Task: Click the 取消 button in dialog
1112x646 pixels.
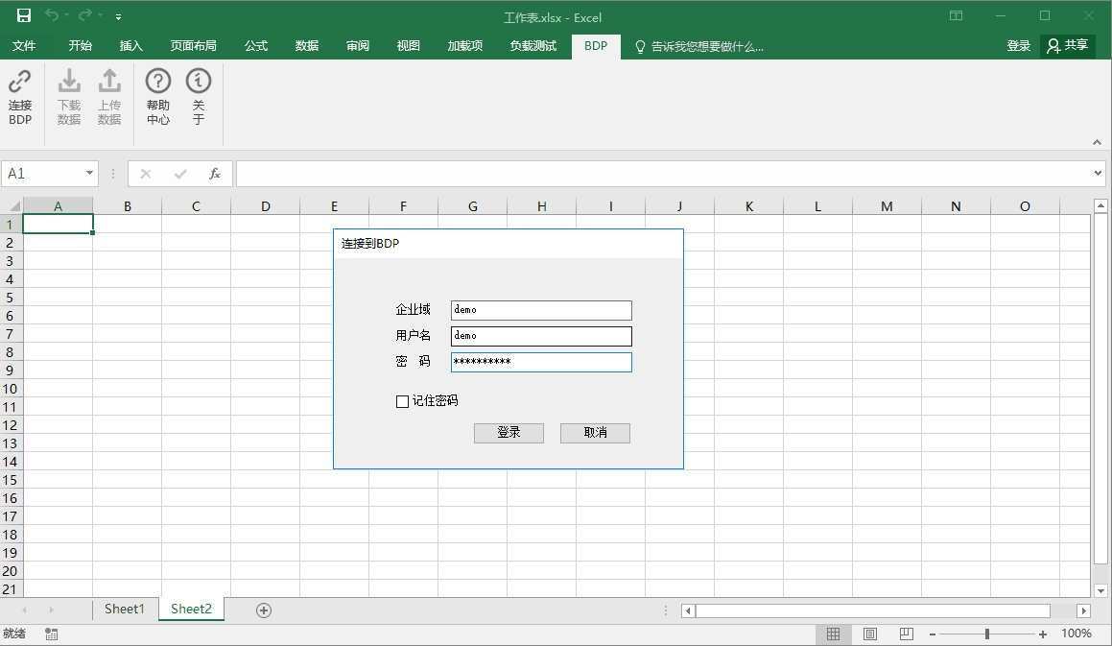Action: tap(595, 433)
